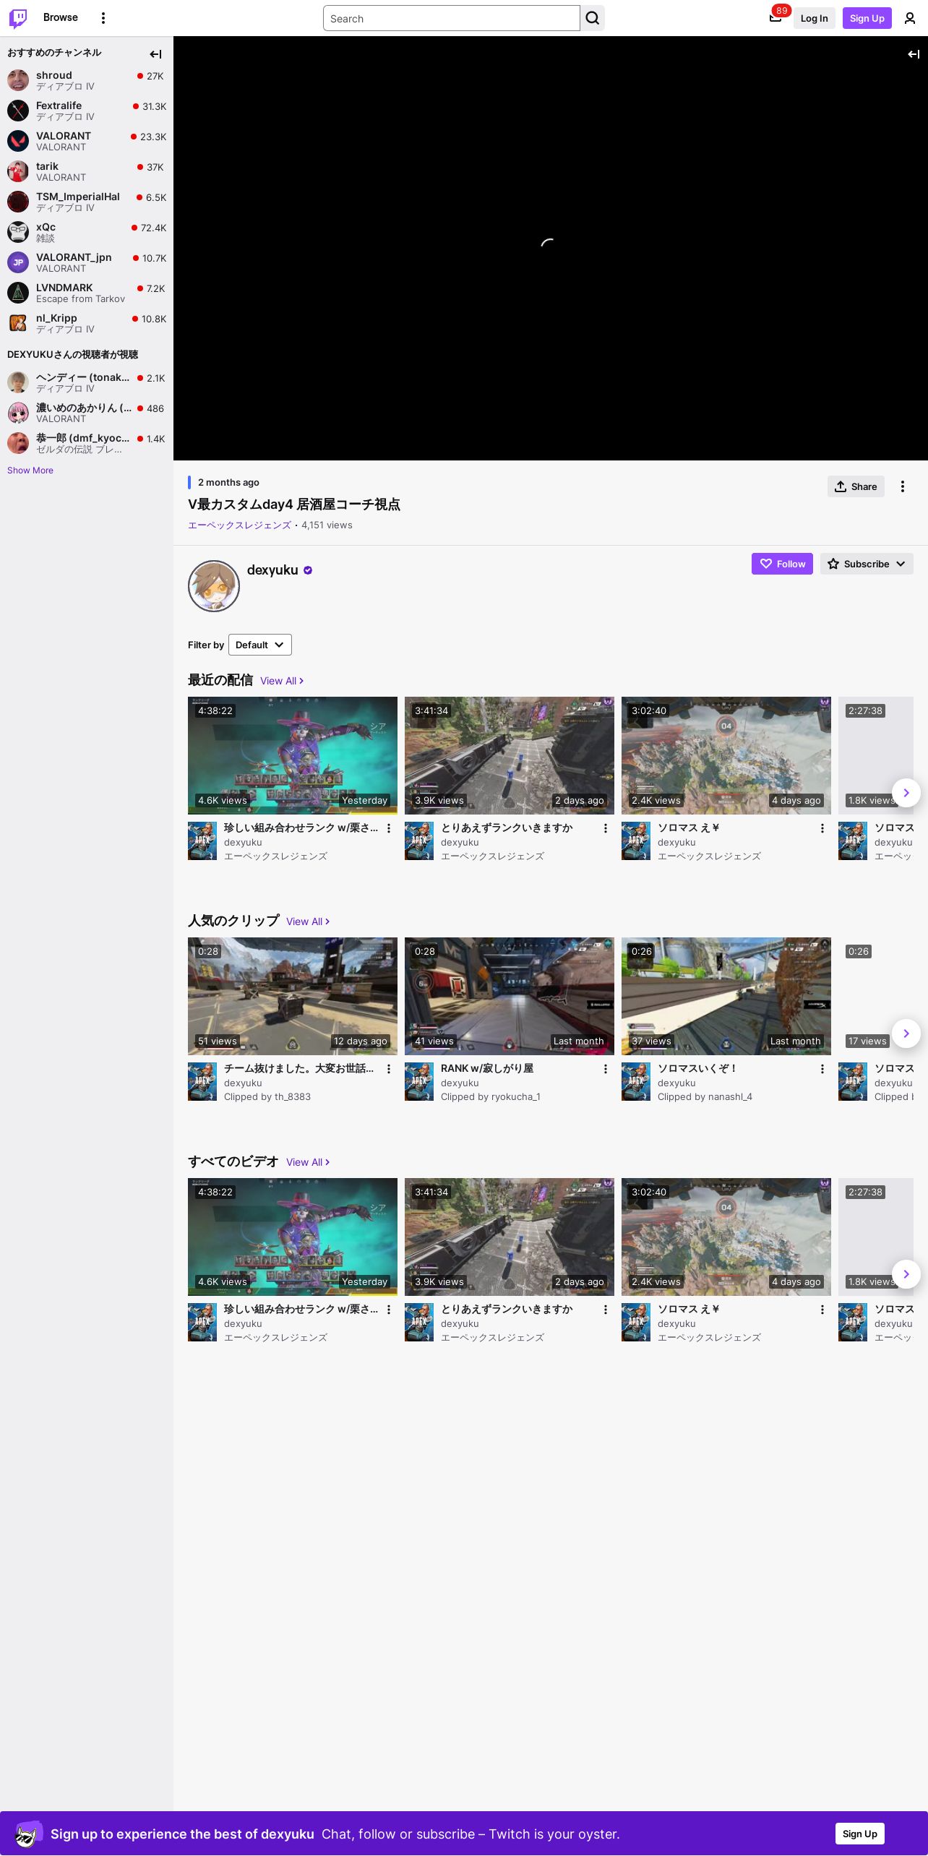Click the top Sign Up button
Viewport: 928px width, 1856px height.
867,18
